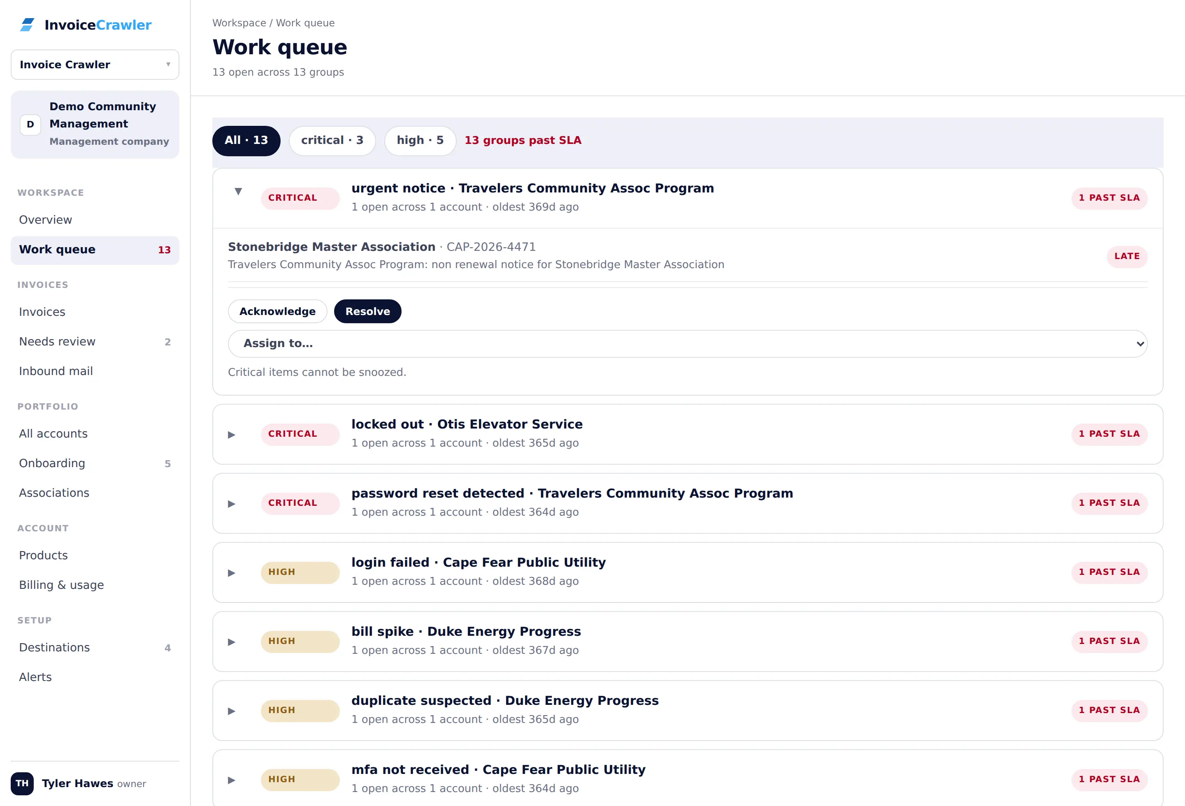Click the 1 PAST SLA badge for Otis Elevator

coord(1109,434)
